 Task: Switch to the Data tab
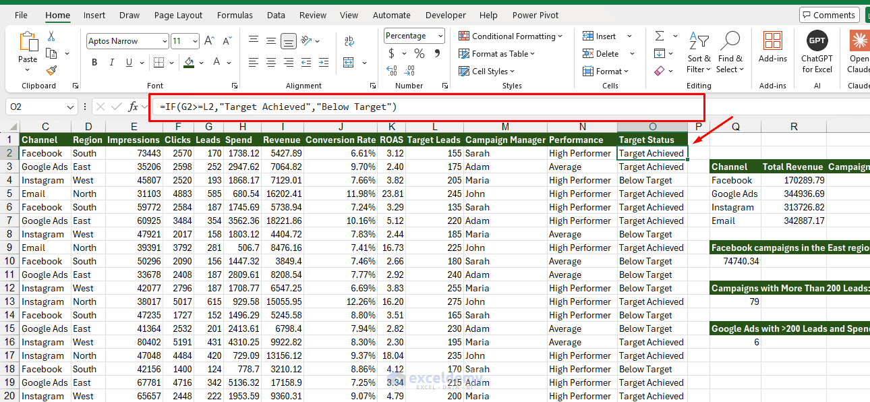276,15
